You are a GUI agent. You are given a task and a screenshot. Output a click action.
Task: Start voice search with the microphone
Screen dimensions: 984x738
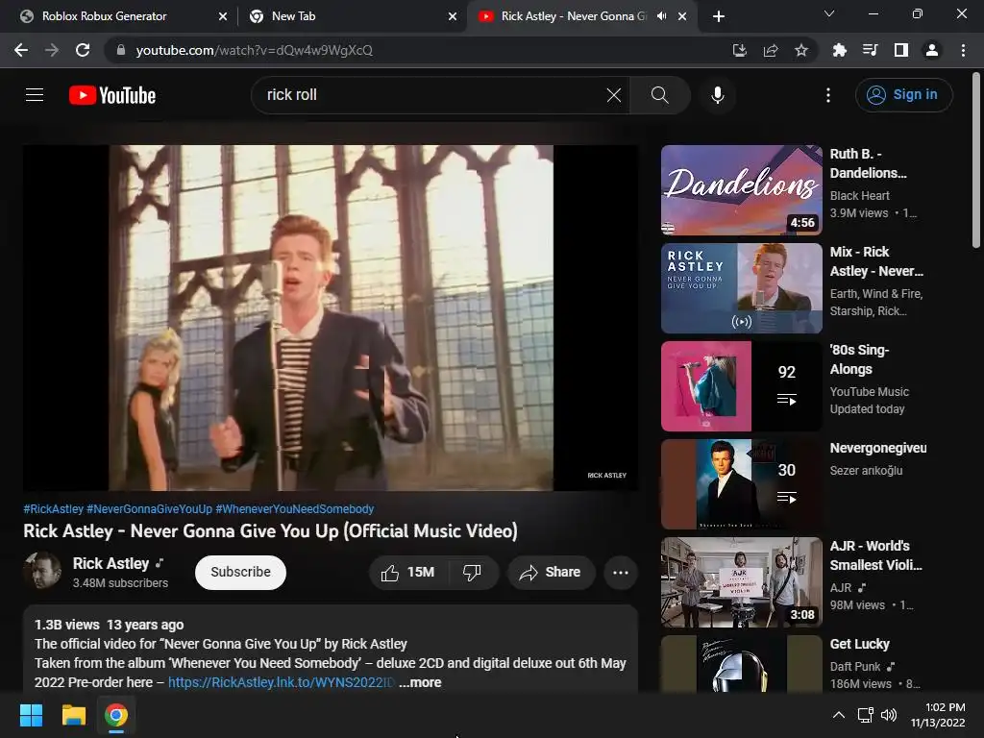718,95
